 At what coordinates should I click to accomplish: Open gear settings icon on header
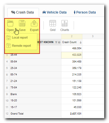click(59, 42)
